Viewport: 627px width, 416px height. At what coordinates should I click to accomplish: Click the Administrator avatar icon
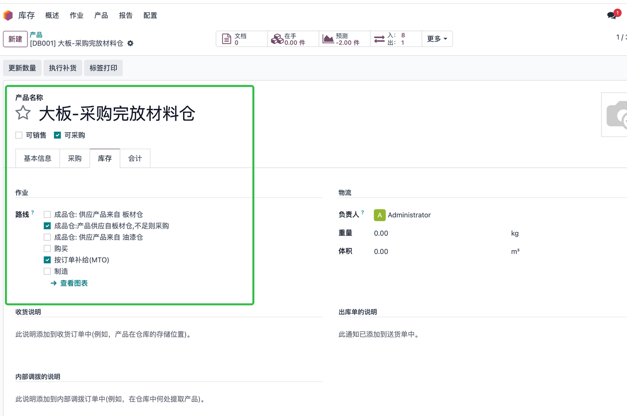(380, 215)
